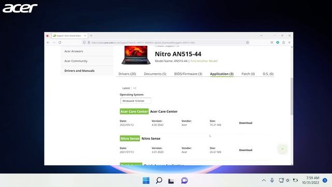Click Acer Care Center version 4.00.3042
This screenshot has height=187, width=332.
pos(158,125)
